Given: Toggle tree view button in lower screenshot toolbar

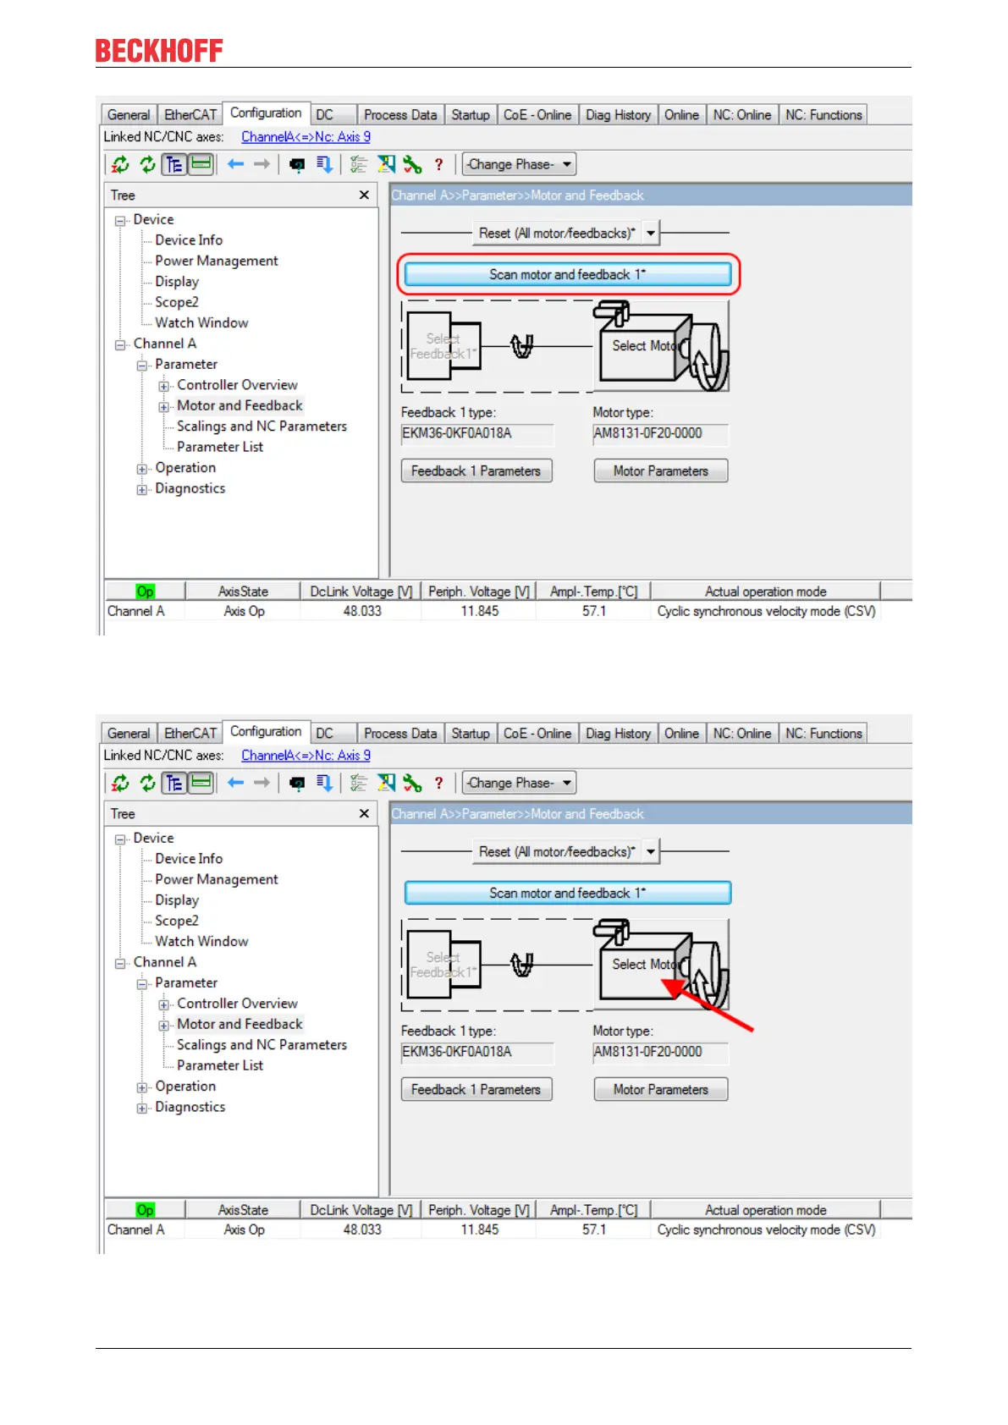Looking at the screenshot, I should [174, 783].
